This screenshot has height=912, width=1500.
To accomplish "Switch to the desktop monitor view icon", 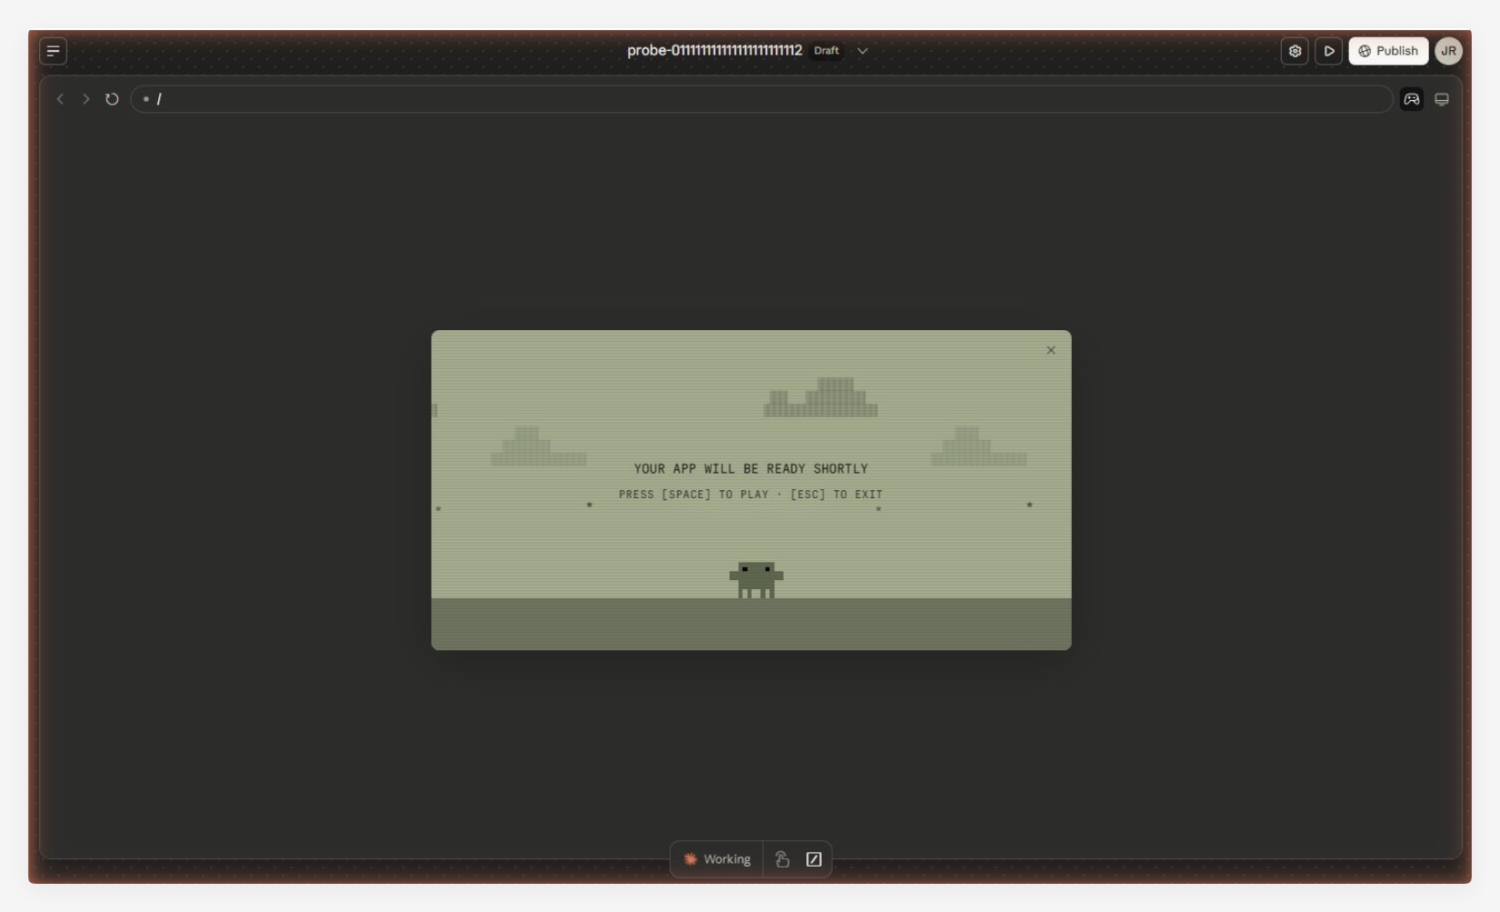I will point(1441,99).
